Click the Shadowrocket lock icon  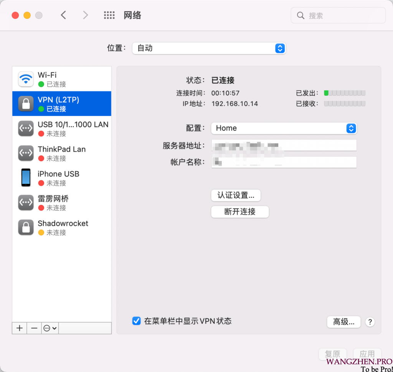(26, 228)
